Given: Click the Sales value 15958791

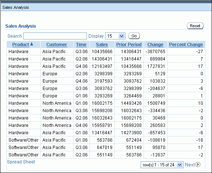Looking at the screenshot, I should (x=102, y=125).
